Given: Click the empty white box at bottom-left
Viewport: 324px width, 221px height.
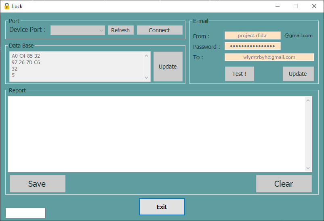Looking at the screenshot, I should [25, 213].
